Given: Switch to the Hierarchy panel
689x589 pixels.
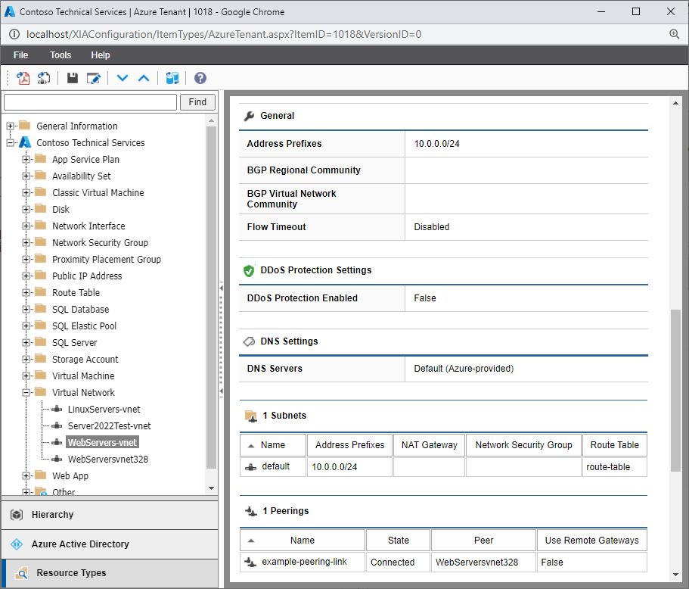Looking at the screenshot, I should (x=110, y=515).
